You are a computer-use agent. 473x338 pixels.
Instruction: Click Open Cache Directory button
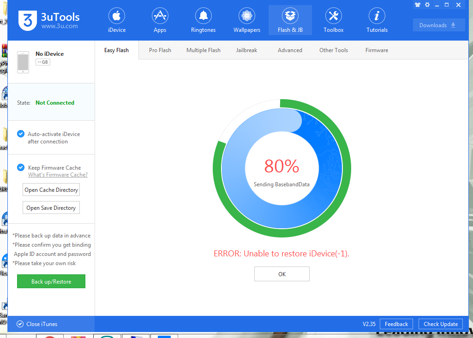tap(51, 190)
